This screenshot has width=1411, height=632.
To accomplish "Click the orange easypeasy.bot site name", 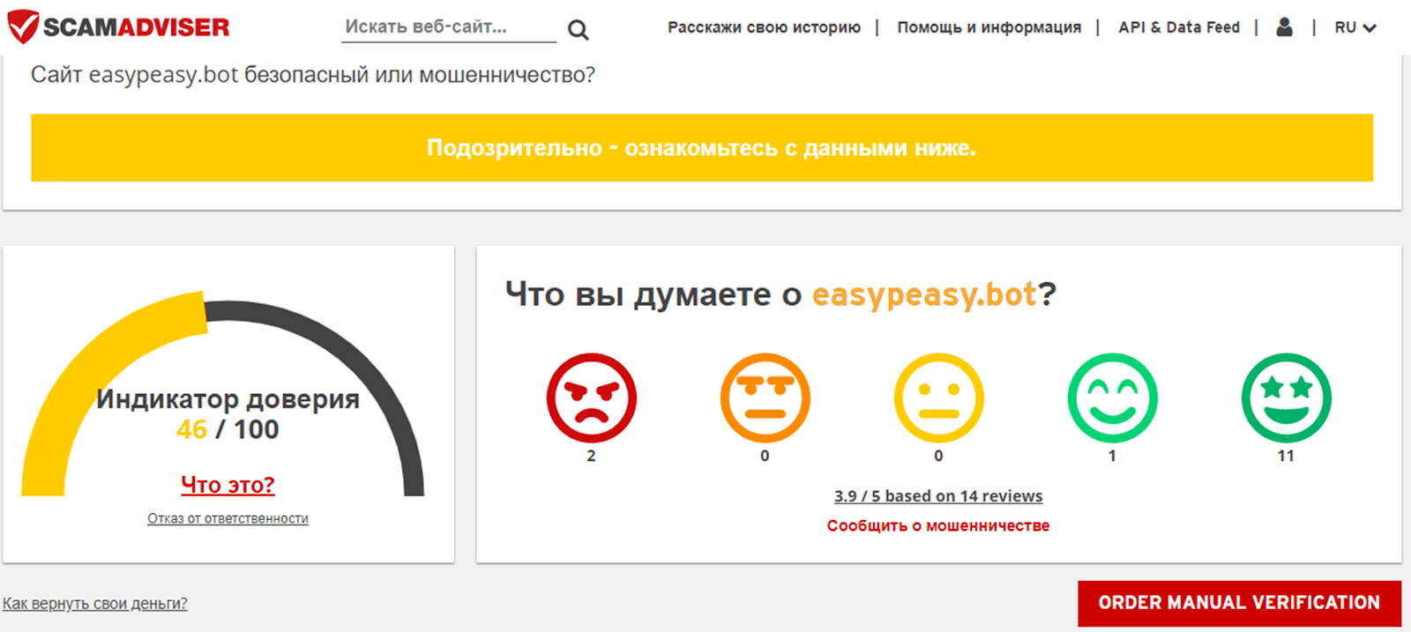I will 924,294.
